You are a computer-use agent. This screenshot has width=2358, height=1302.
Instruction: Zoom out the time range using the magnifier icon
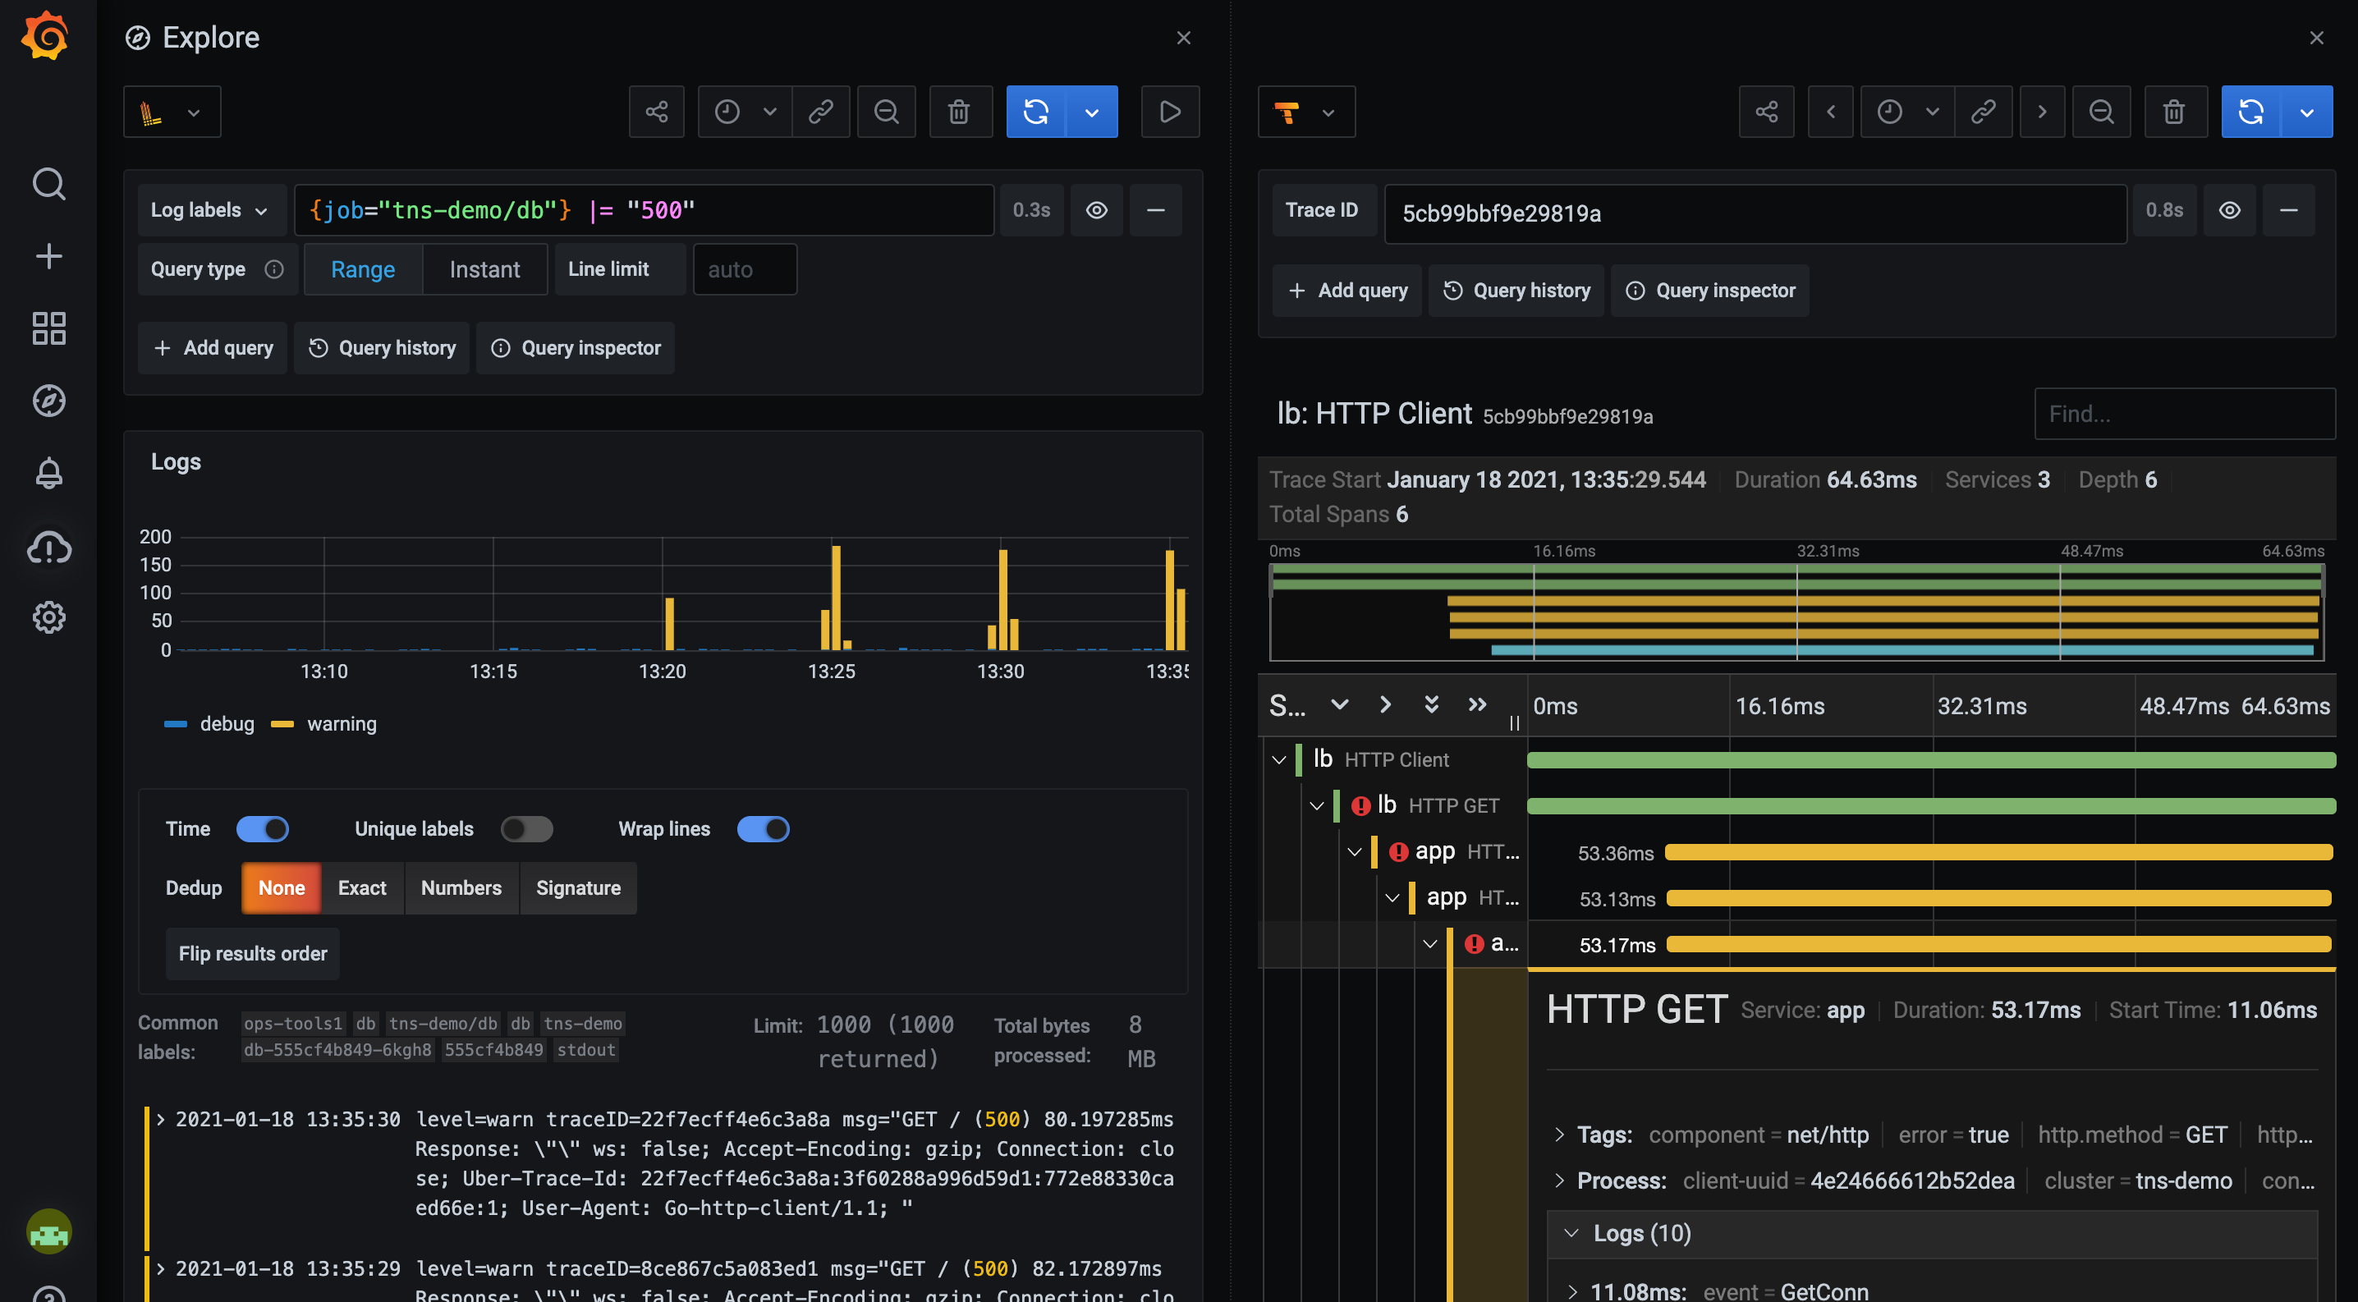(x=885, y=112)
